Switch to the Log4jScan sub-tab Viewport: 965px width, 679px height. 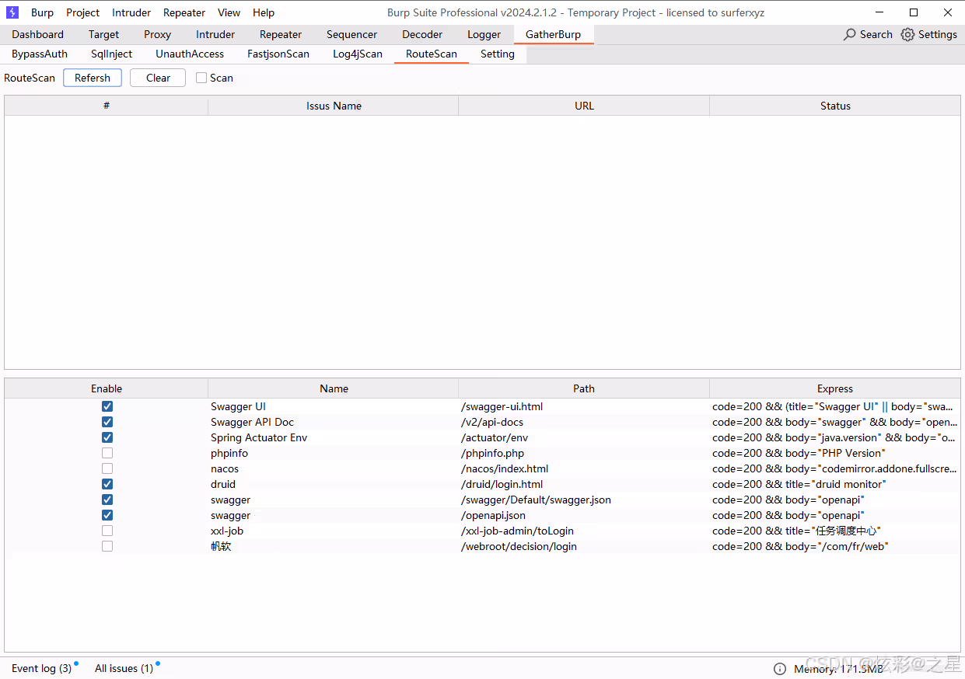click(358, 54)
